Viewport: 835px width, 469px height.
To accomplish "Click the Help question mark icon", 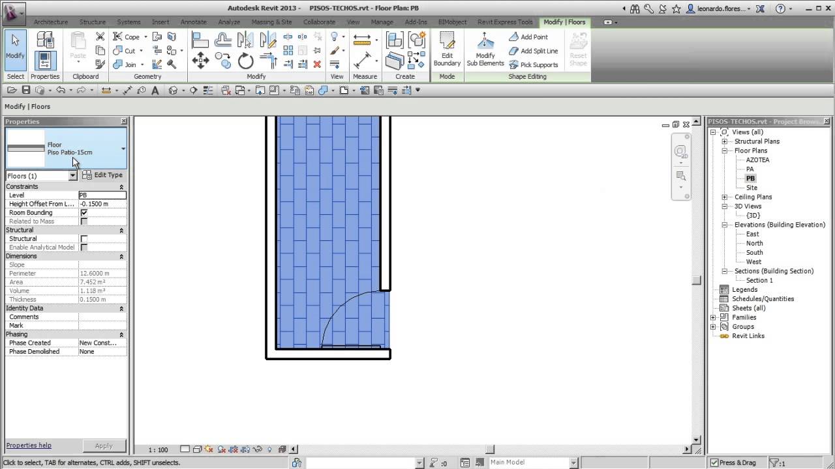I will point(780,8).
